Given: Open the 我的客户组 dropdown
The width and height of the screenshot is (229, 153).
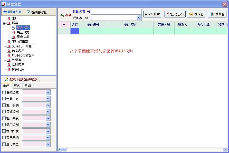Looking at the screenshot, I should point(139,18).
